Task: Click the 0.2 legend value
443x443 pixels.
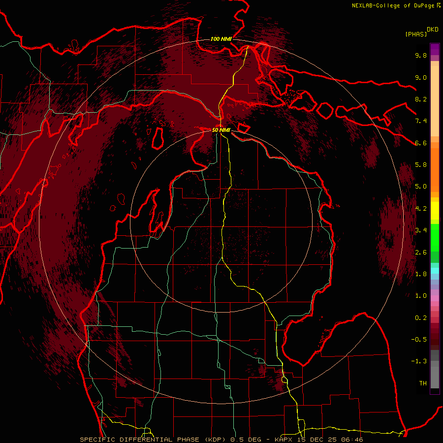Action: click(x=421, y=318)
